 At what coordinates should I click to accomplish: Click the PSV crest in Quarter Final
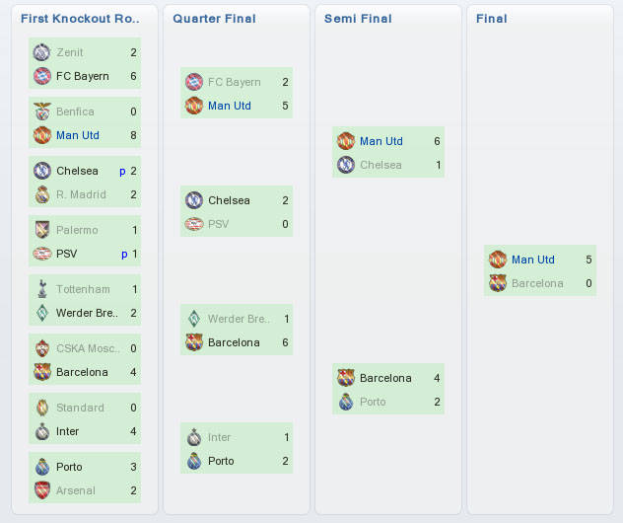193,224
